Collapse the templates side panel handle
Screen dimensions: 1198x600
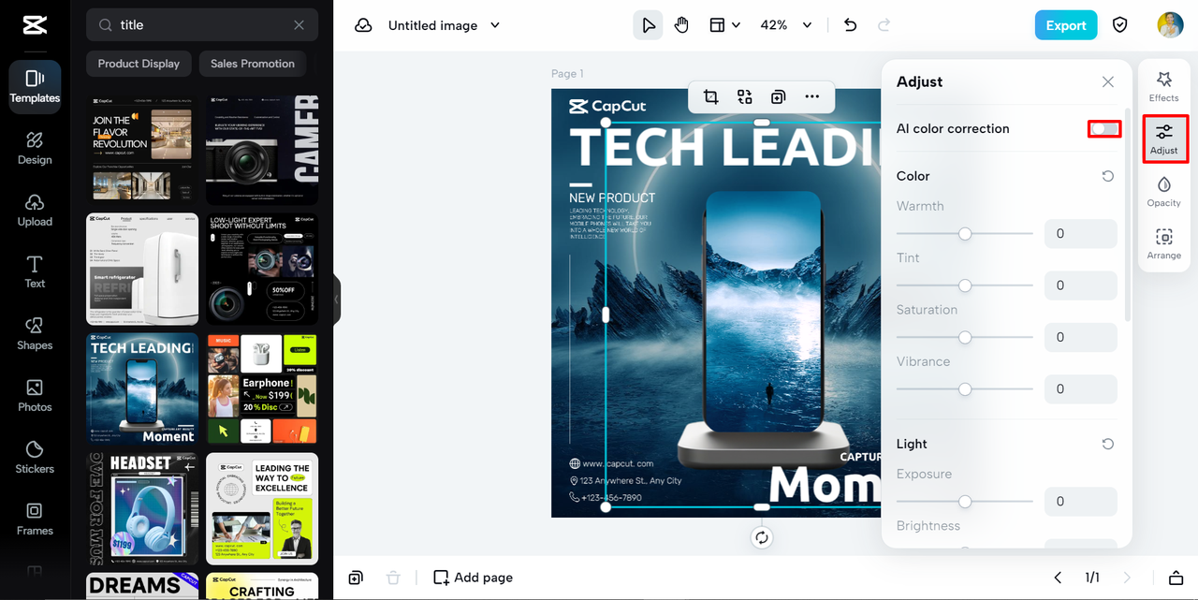(337, 300)
